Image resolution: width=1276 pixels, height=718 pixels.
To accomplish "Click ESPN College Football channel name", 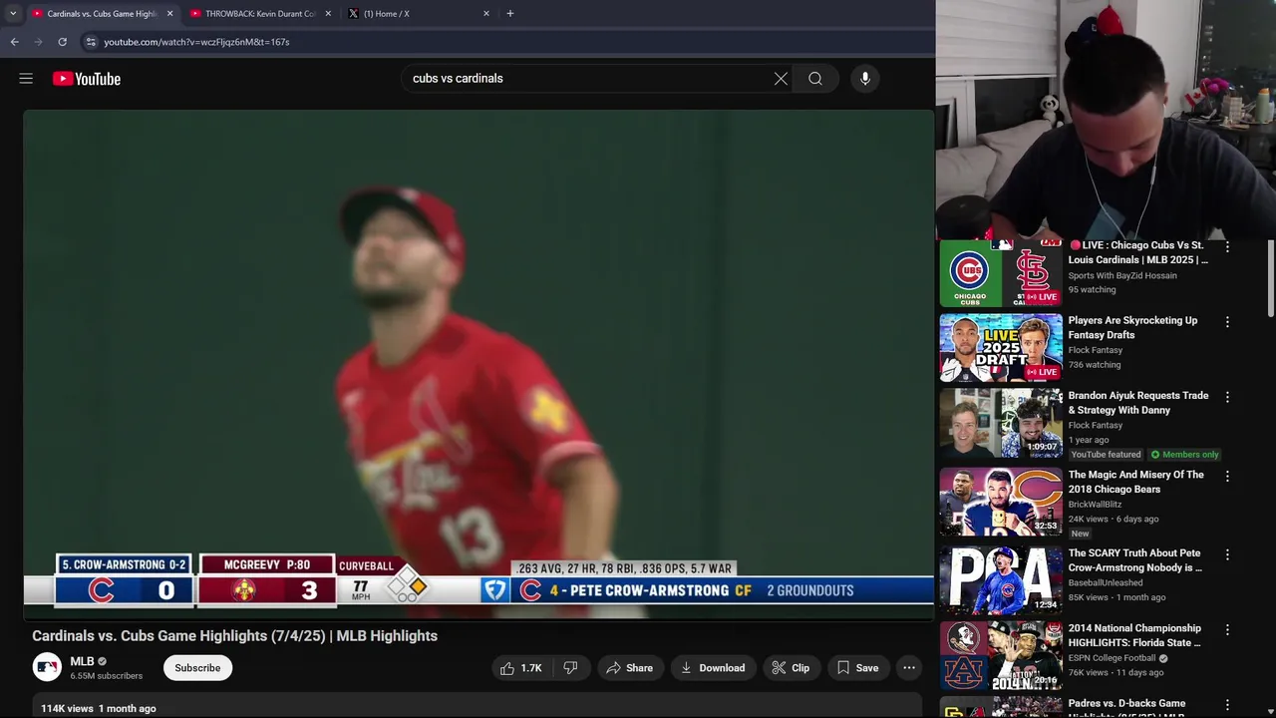I will point(1113,658).
